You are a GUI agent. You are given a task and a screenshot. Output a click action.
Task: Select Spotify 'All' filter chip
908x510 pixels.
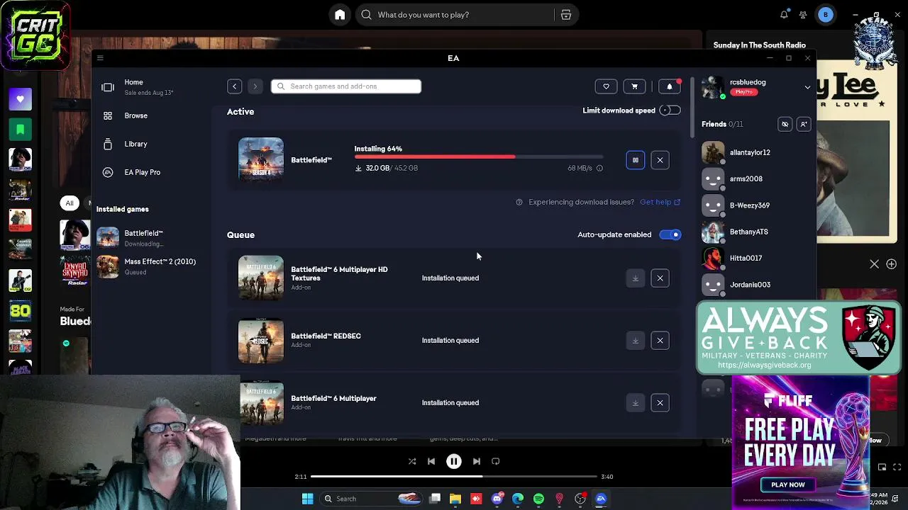tap(70, 203)
